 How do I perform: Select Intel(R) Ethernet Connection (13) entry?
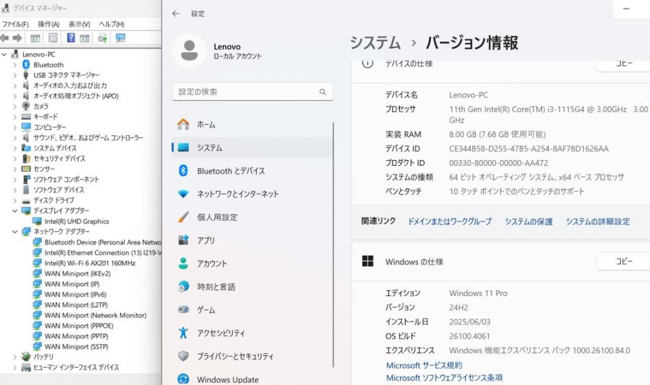103,252
